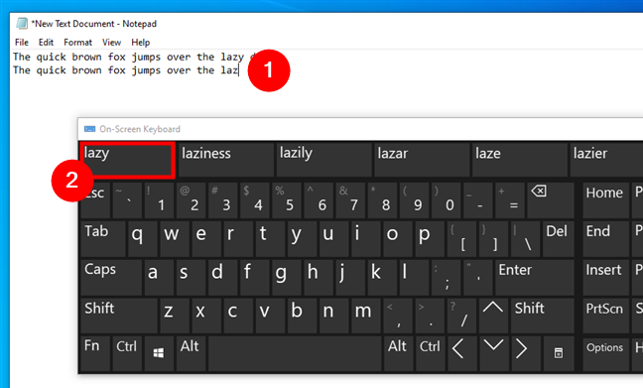Tap the Enter key
The height and width of the screenshot is (388, 643).
[x=534, y=277]
